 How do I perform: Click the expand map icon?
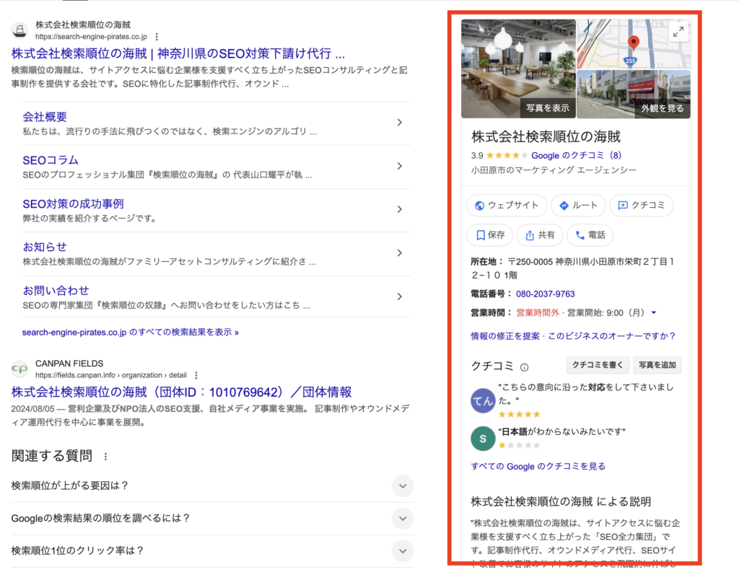[678, 32]
